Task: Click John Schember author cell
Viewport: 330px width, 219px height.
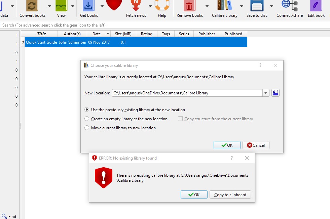Action: [72, 42]
